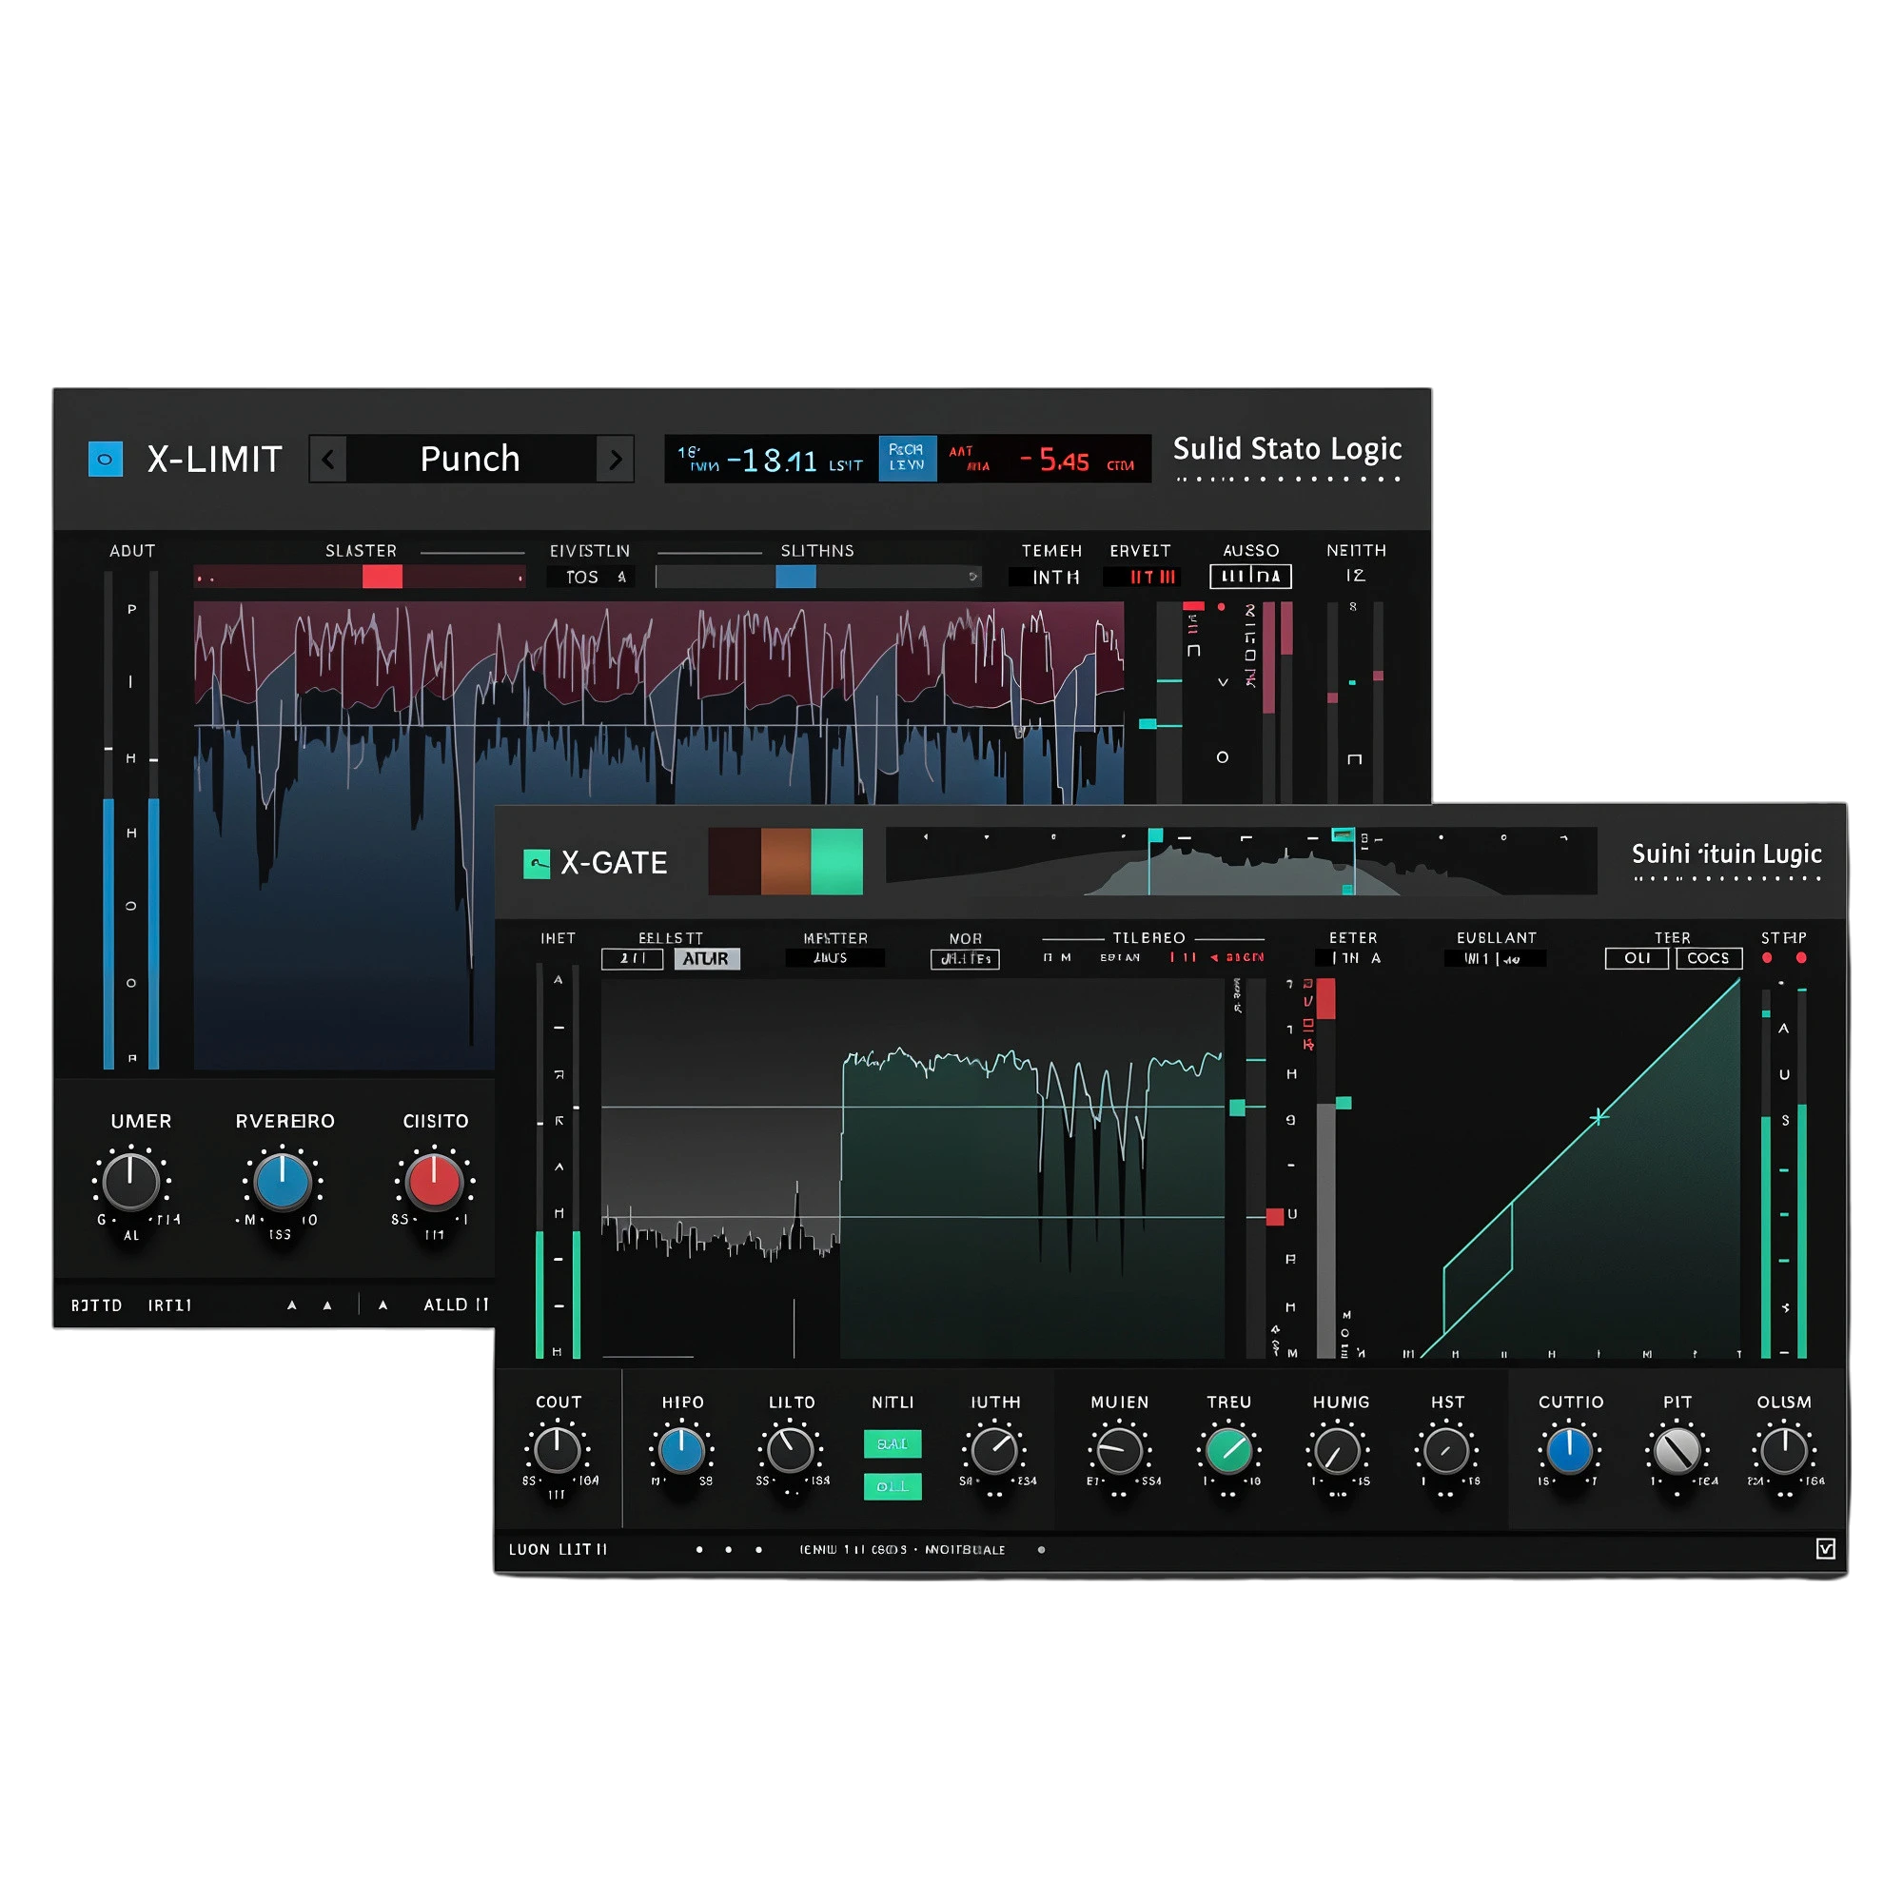Screen dimensions: 1903x1903
Task: Click the blue RVEREIRO knob
Action: tap(283, 1182)
